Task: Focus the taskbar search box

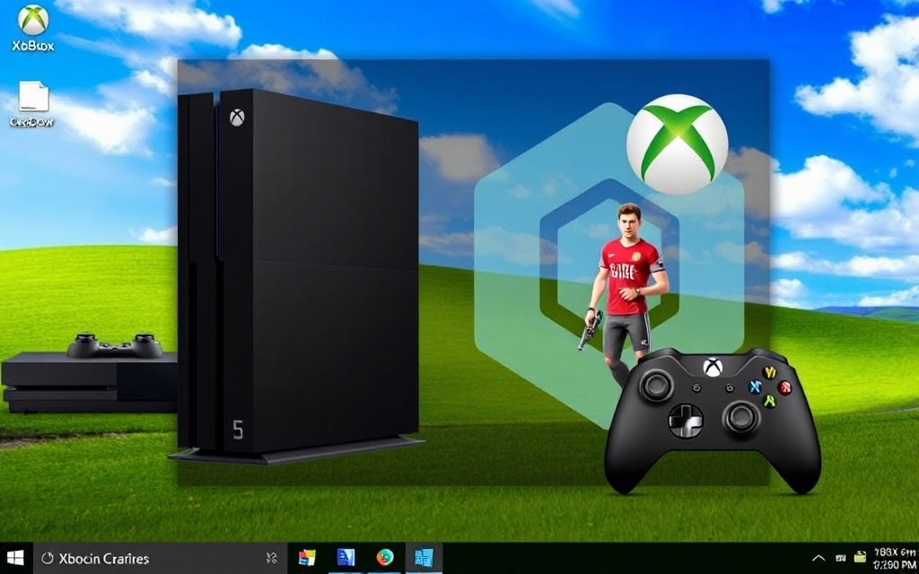Action: [x=160, y=558]
